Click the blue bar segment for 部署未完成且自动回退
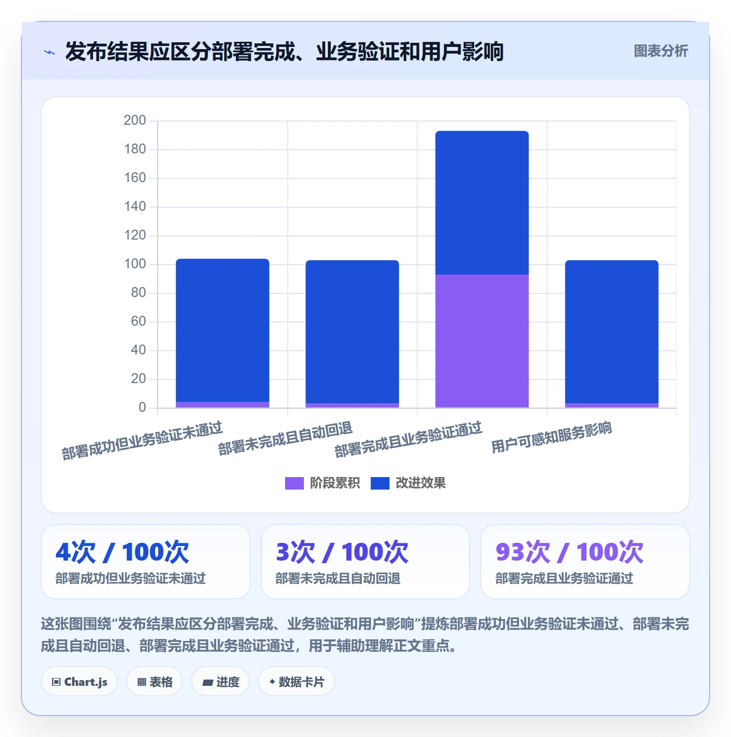The width and height of the screenshot is (731, 737). 352,332
